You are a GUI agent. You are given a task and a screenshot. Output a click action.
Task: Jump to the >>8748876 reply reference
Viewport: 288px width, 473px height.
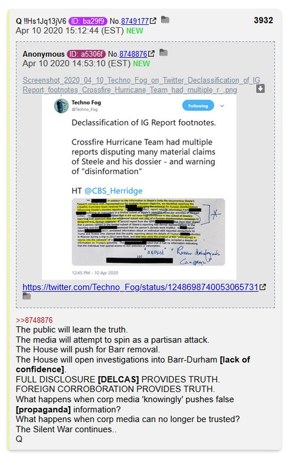coord(34,320)
